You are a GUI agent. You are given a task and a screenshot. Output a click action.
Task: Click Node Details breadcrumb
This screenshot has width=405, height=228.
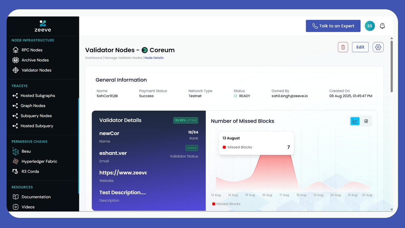click(x=154, y=58)
